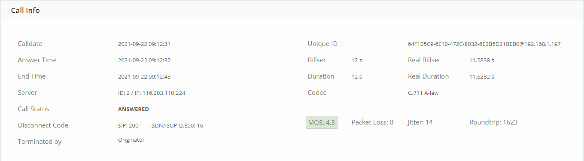Click the Disconnect Code label
The image size is (584, 161).
[43, 125]
